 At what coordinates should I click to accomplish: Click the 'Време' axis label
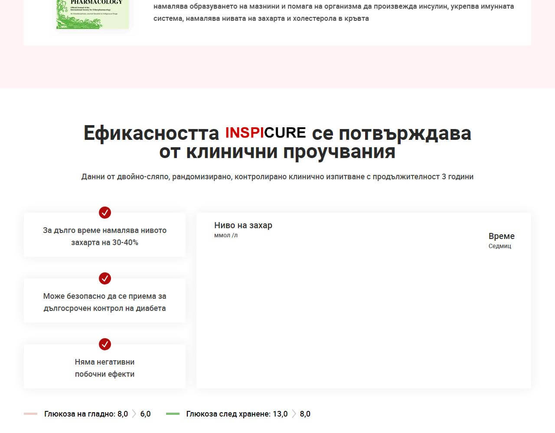tap(502, 236)
